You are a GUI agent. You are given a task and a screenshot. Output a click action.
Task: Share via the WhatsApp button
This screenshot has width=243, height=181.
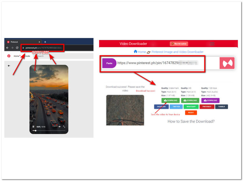[x=191, y=107]
